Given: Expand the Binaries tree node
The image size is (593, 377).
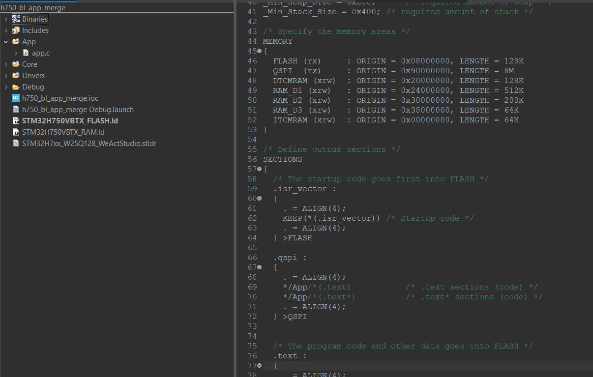Looking at the screenshot, I should (x=5, y=19).
